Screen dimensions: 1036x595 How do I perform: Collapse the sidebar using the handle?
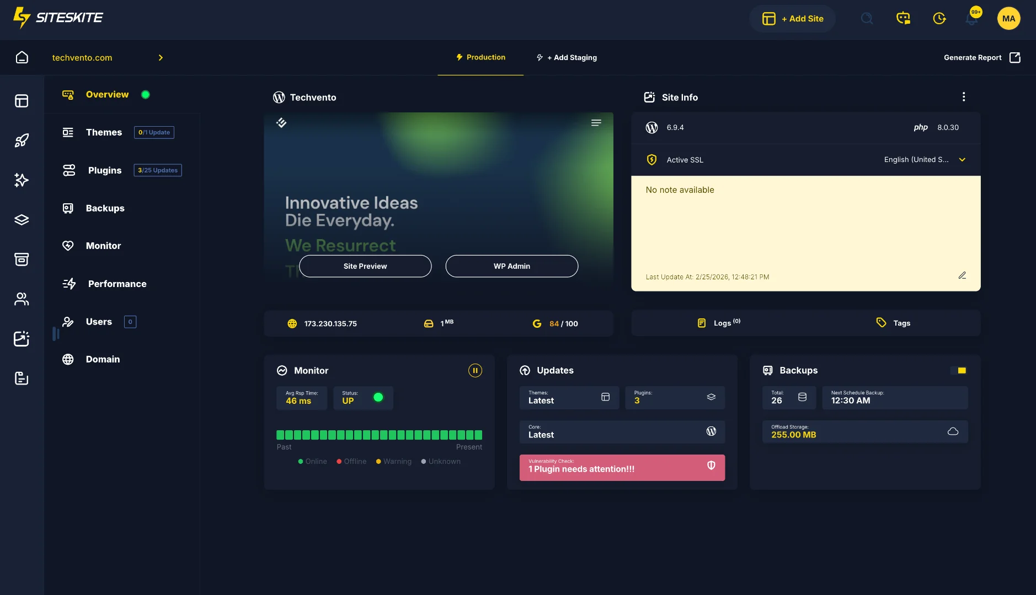(56, 333)
